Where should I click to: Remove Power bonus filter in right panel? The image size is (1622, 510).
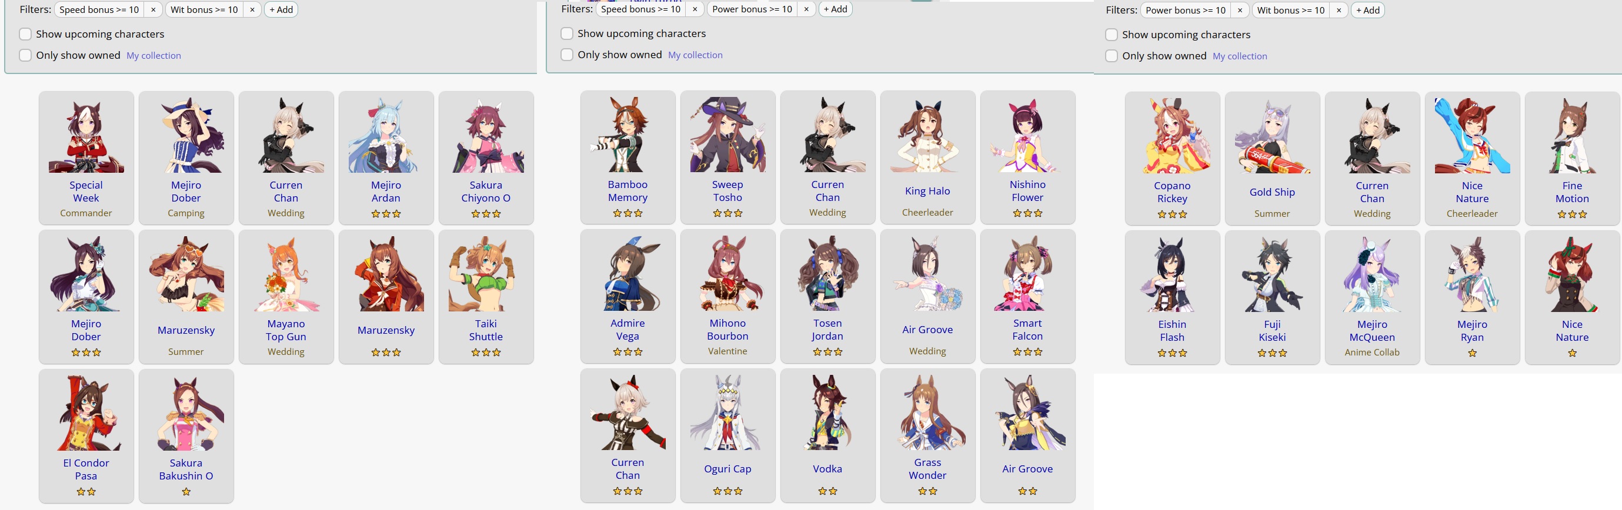tap(1240, 10)
